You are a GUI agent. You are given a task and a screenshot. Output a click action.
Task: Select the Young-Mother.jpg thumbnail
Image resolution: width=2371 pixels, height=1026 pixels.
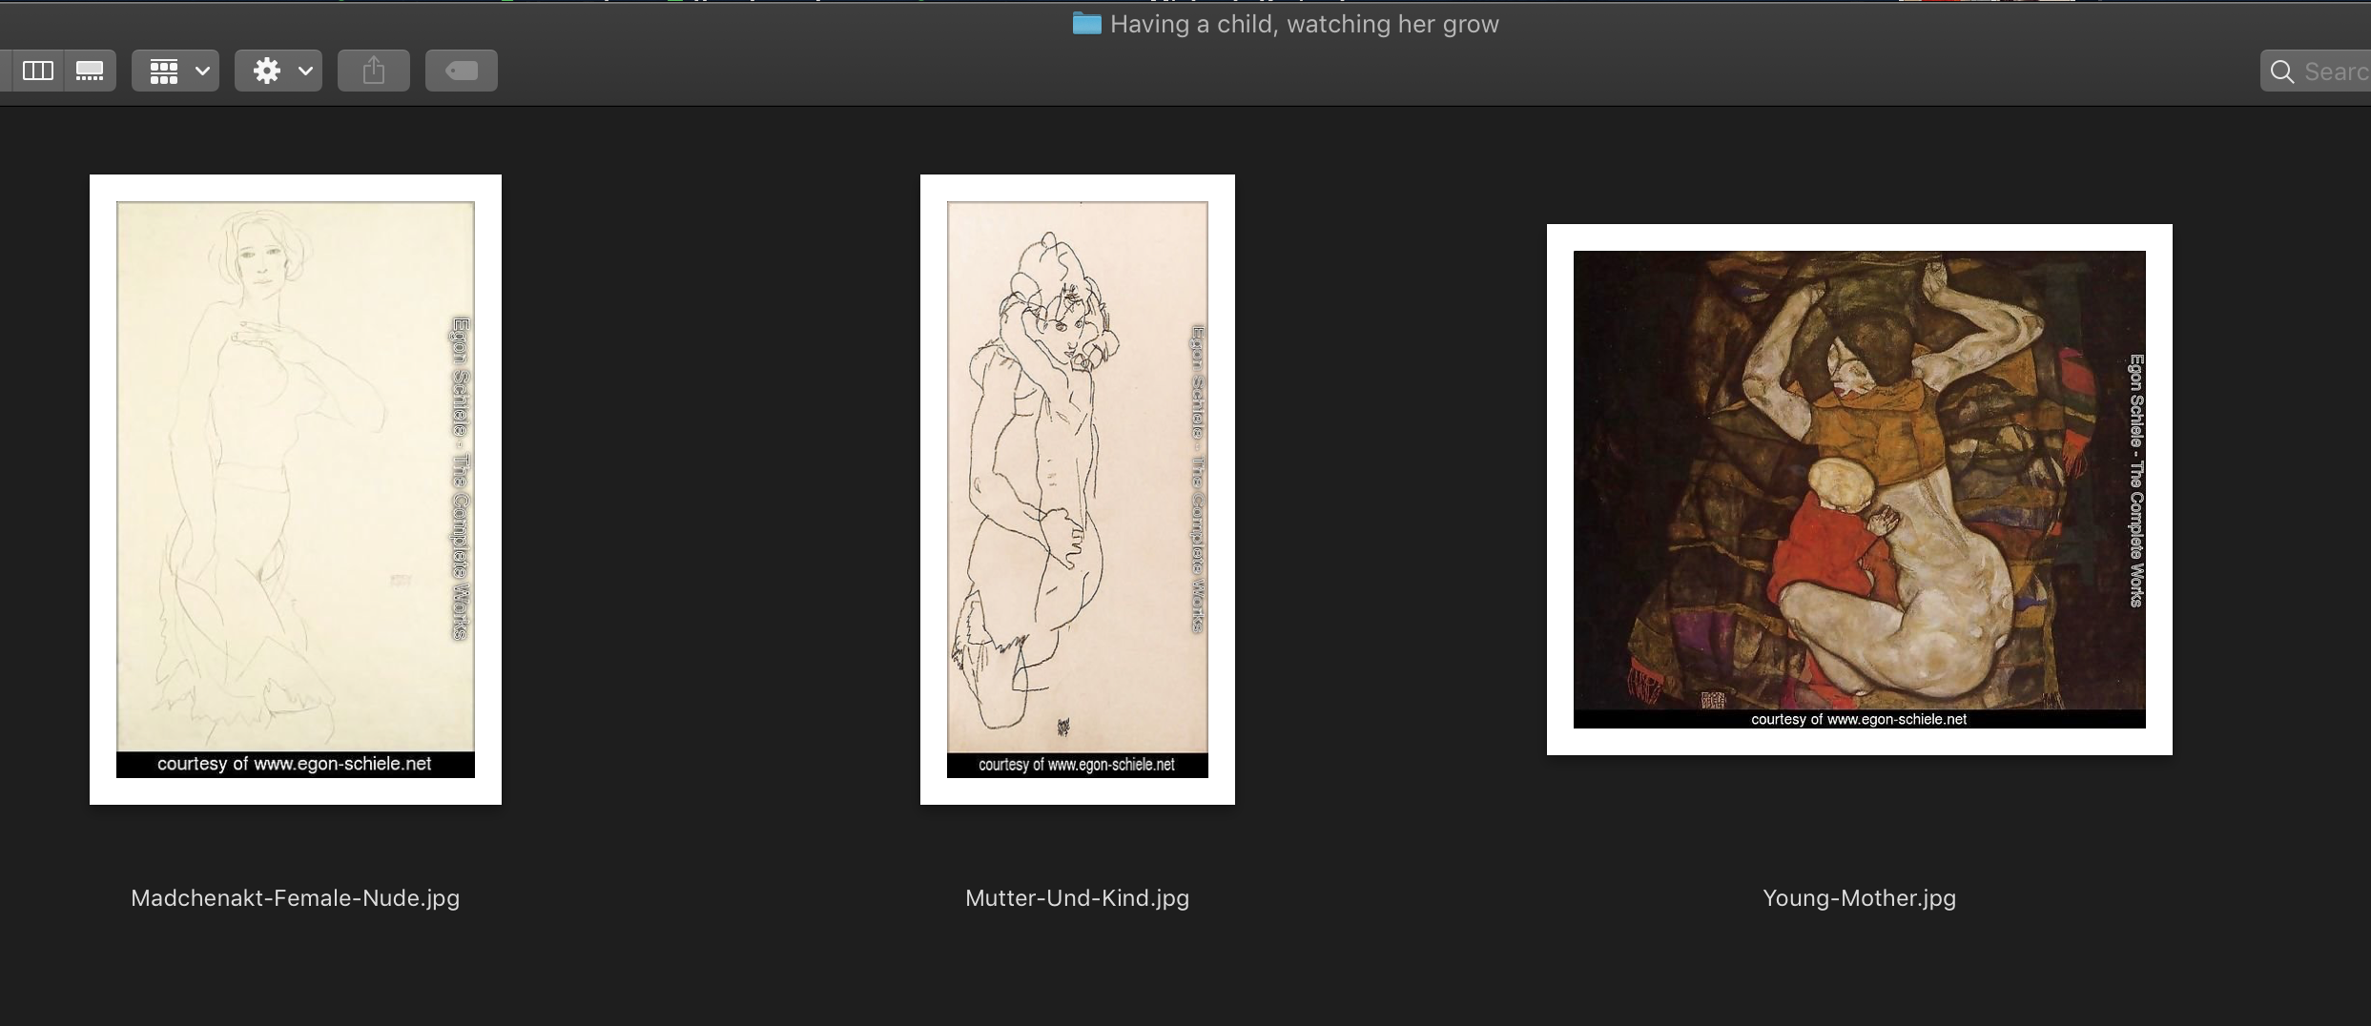(1860, 489)
